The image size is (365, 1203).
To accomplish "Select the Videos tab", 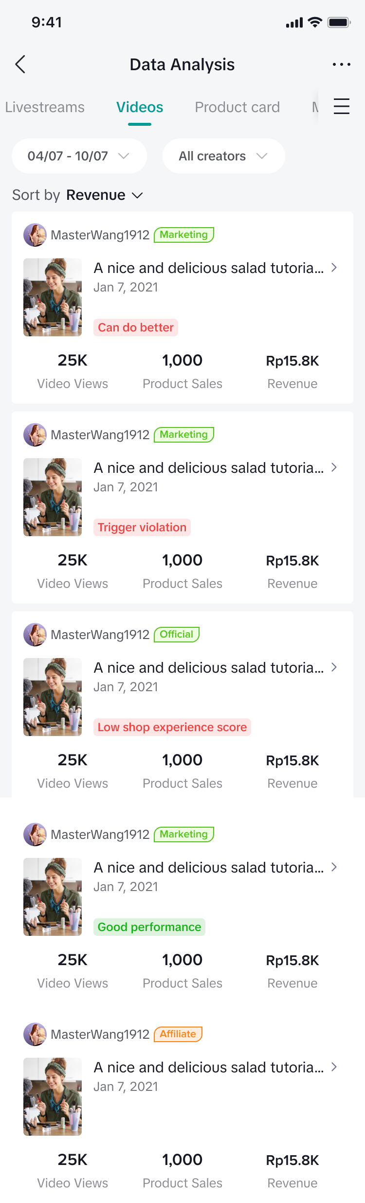I will (140, 107).
